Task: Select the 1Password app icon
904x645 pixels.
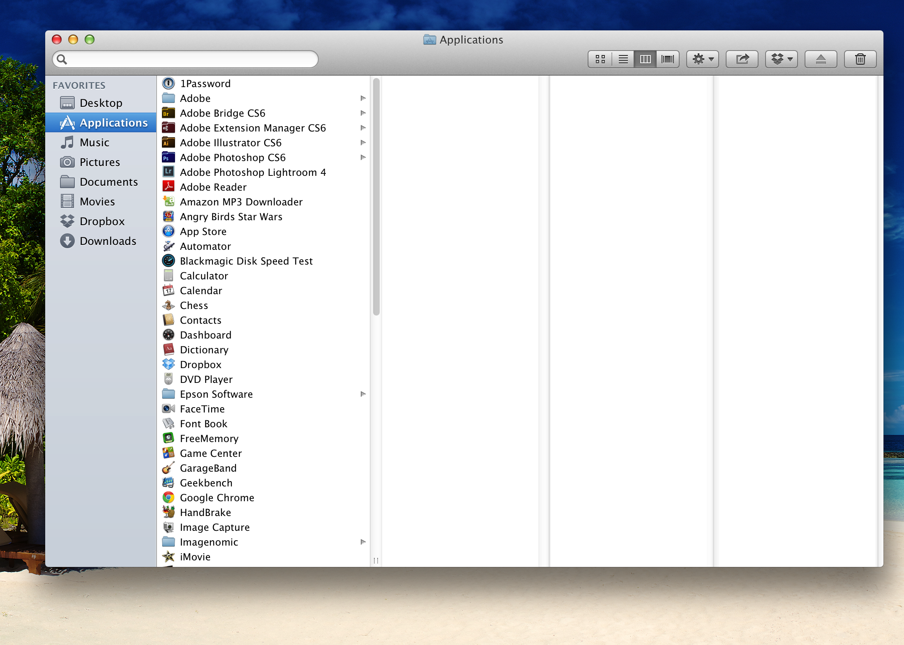Action: (168, 83)
